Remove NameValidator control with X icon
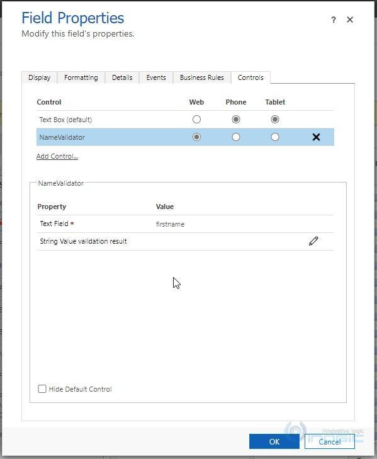The width and height of the screenshot is (377, 459). [x=316, y=137]
